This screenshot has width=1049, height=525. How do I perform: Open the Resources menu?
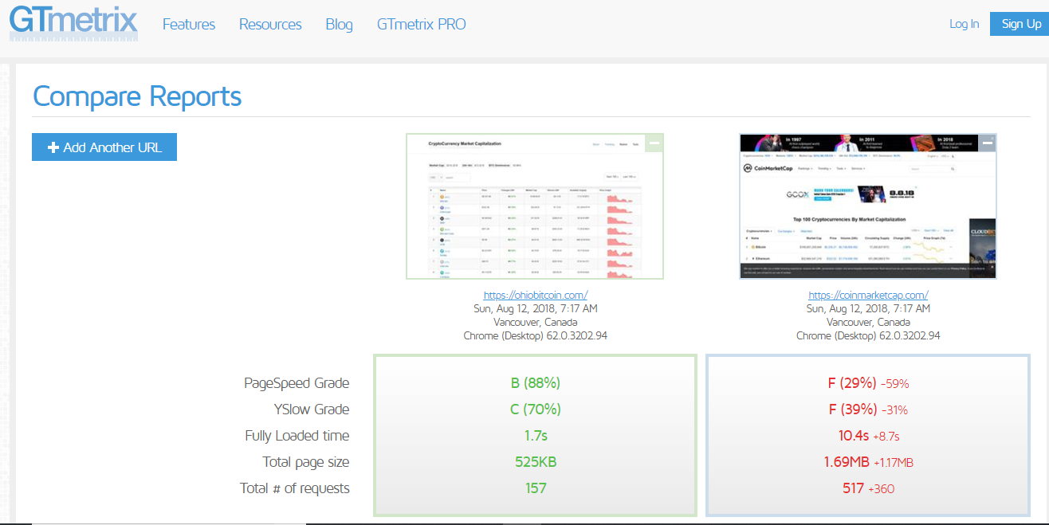270,24
